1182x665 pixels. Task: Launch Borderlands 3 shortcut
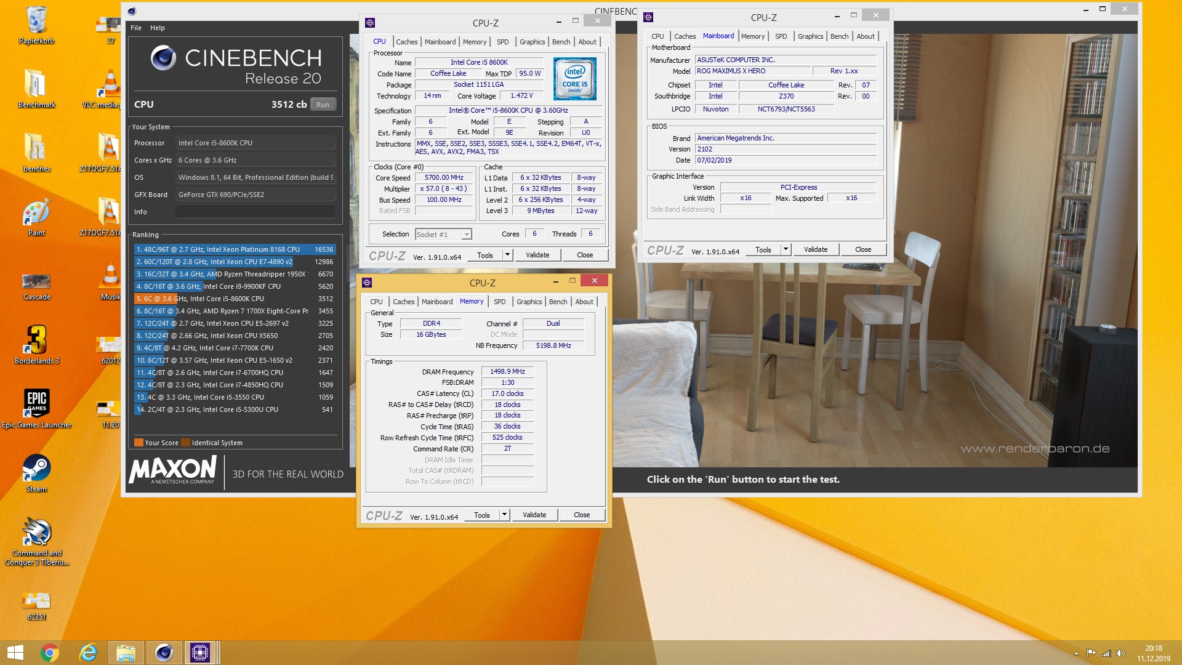(x=36, y=345)
